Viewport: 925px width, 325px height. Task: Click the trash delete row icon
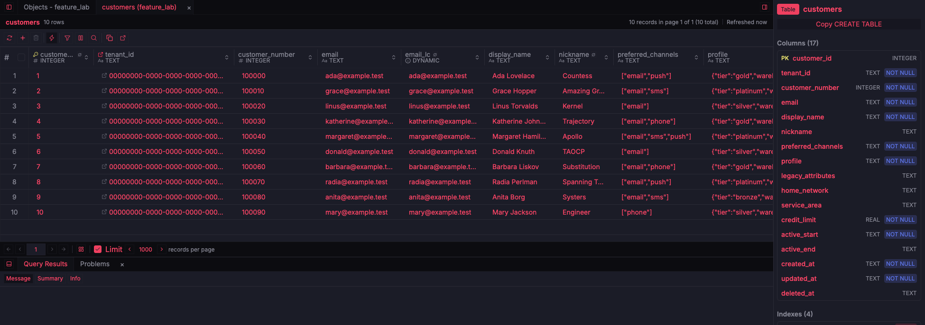click(36, 38)
